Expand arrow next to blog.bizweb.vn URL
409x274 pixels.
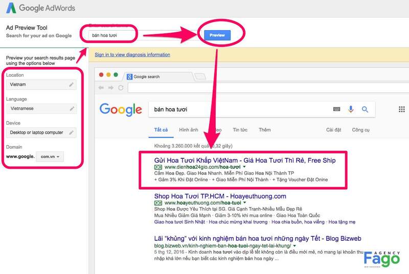click(294, 245)
